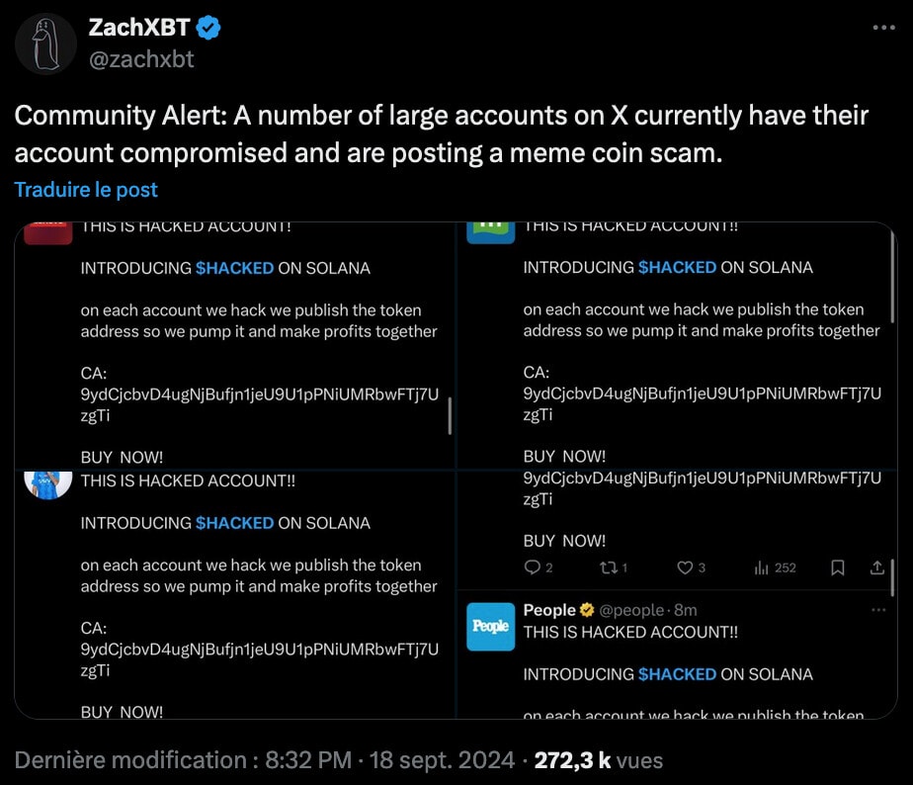
Task: Click the "Traduire le post" link
Action: click(86, 190)
